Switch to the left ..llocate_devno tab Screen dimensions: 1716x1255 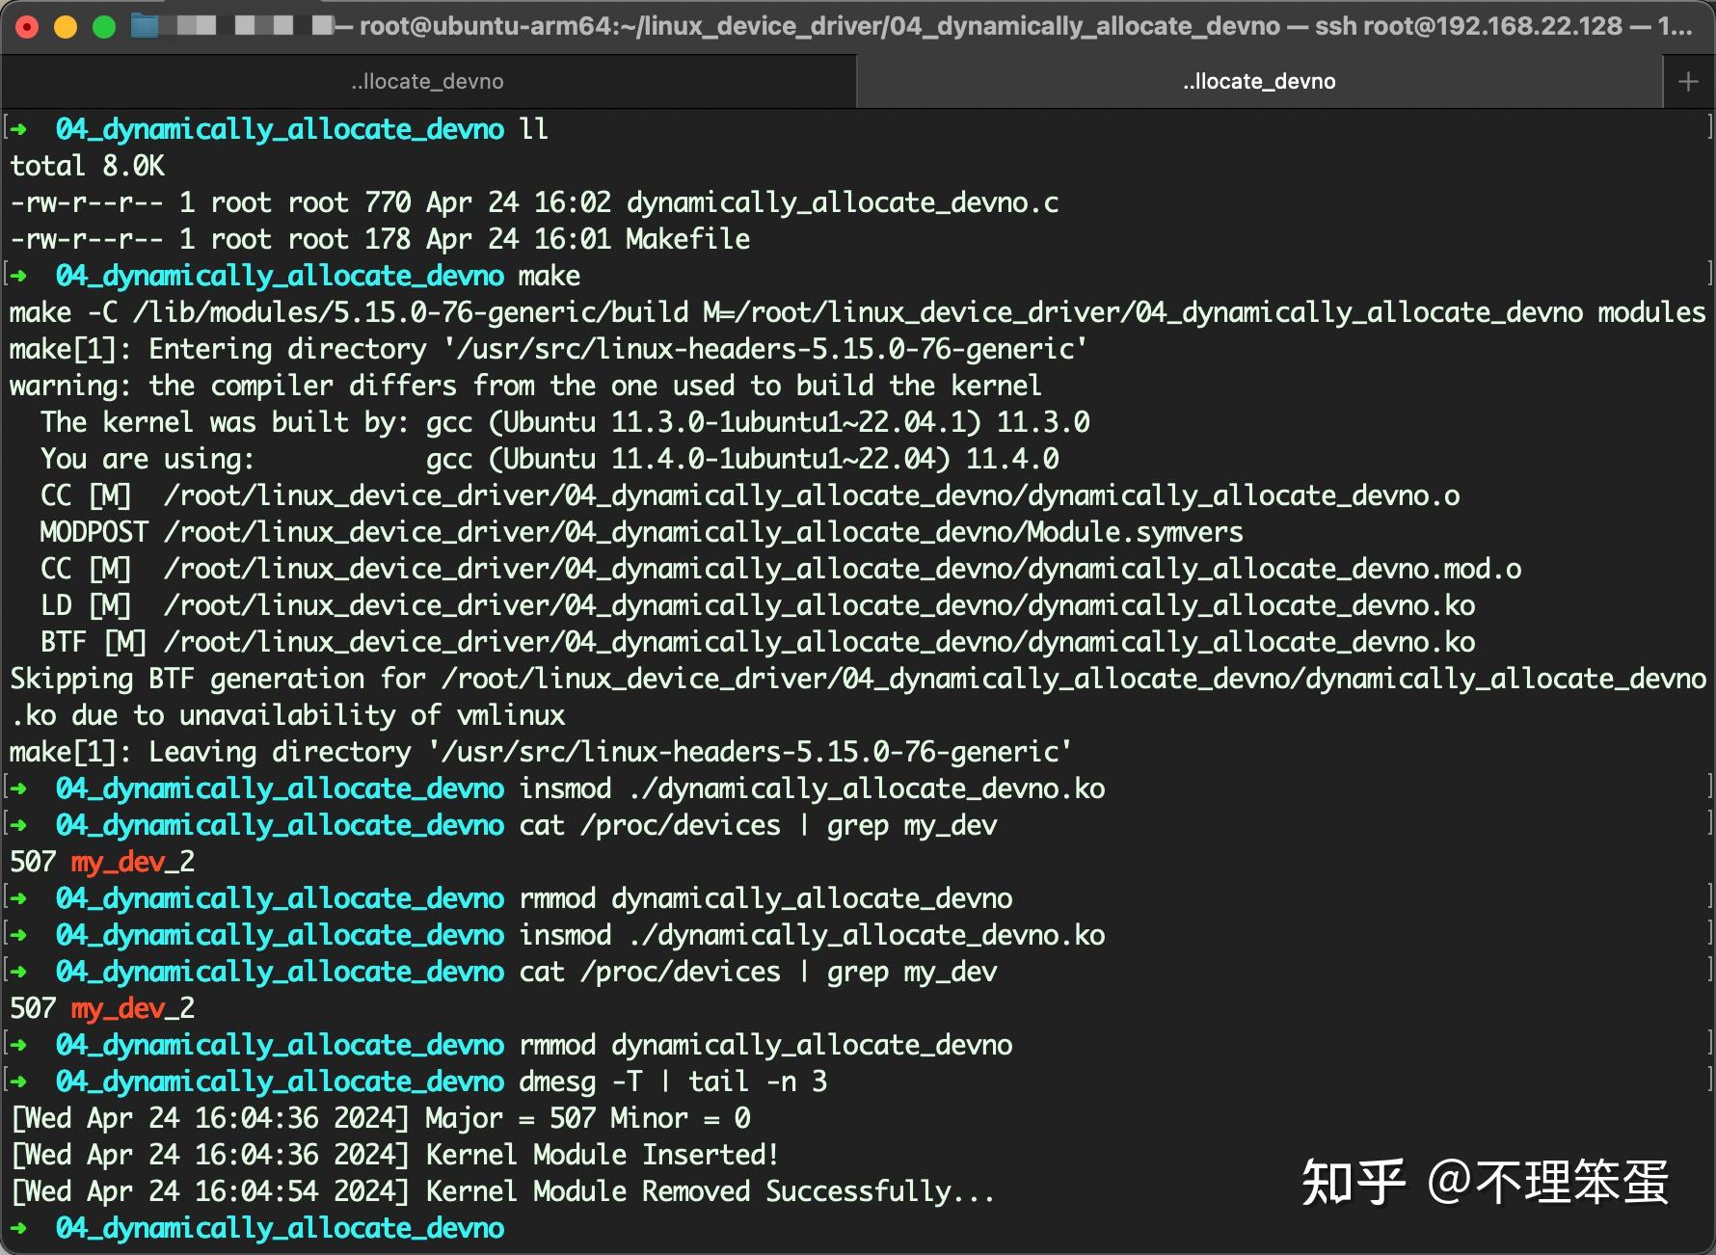[x=428, y=80]
